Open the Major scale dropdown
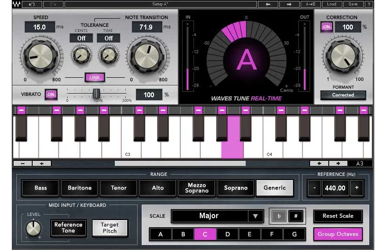 click(218, 216)
